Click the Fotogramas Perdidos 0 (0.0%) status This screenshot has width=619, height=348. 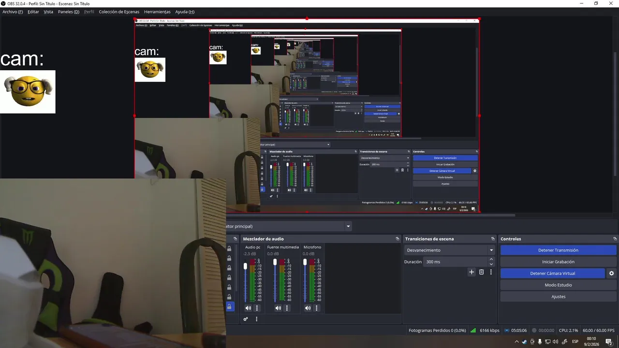point(437,331)
